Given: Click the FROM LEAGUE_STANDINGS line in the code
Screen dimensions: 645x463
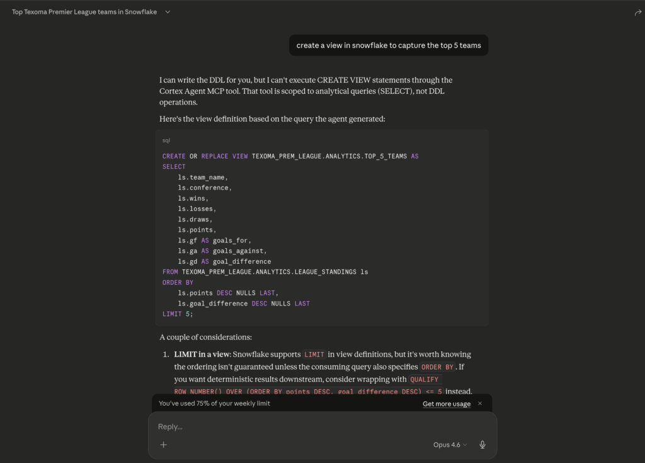Looking at the screenshot, I should 265,272.
